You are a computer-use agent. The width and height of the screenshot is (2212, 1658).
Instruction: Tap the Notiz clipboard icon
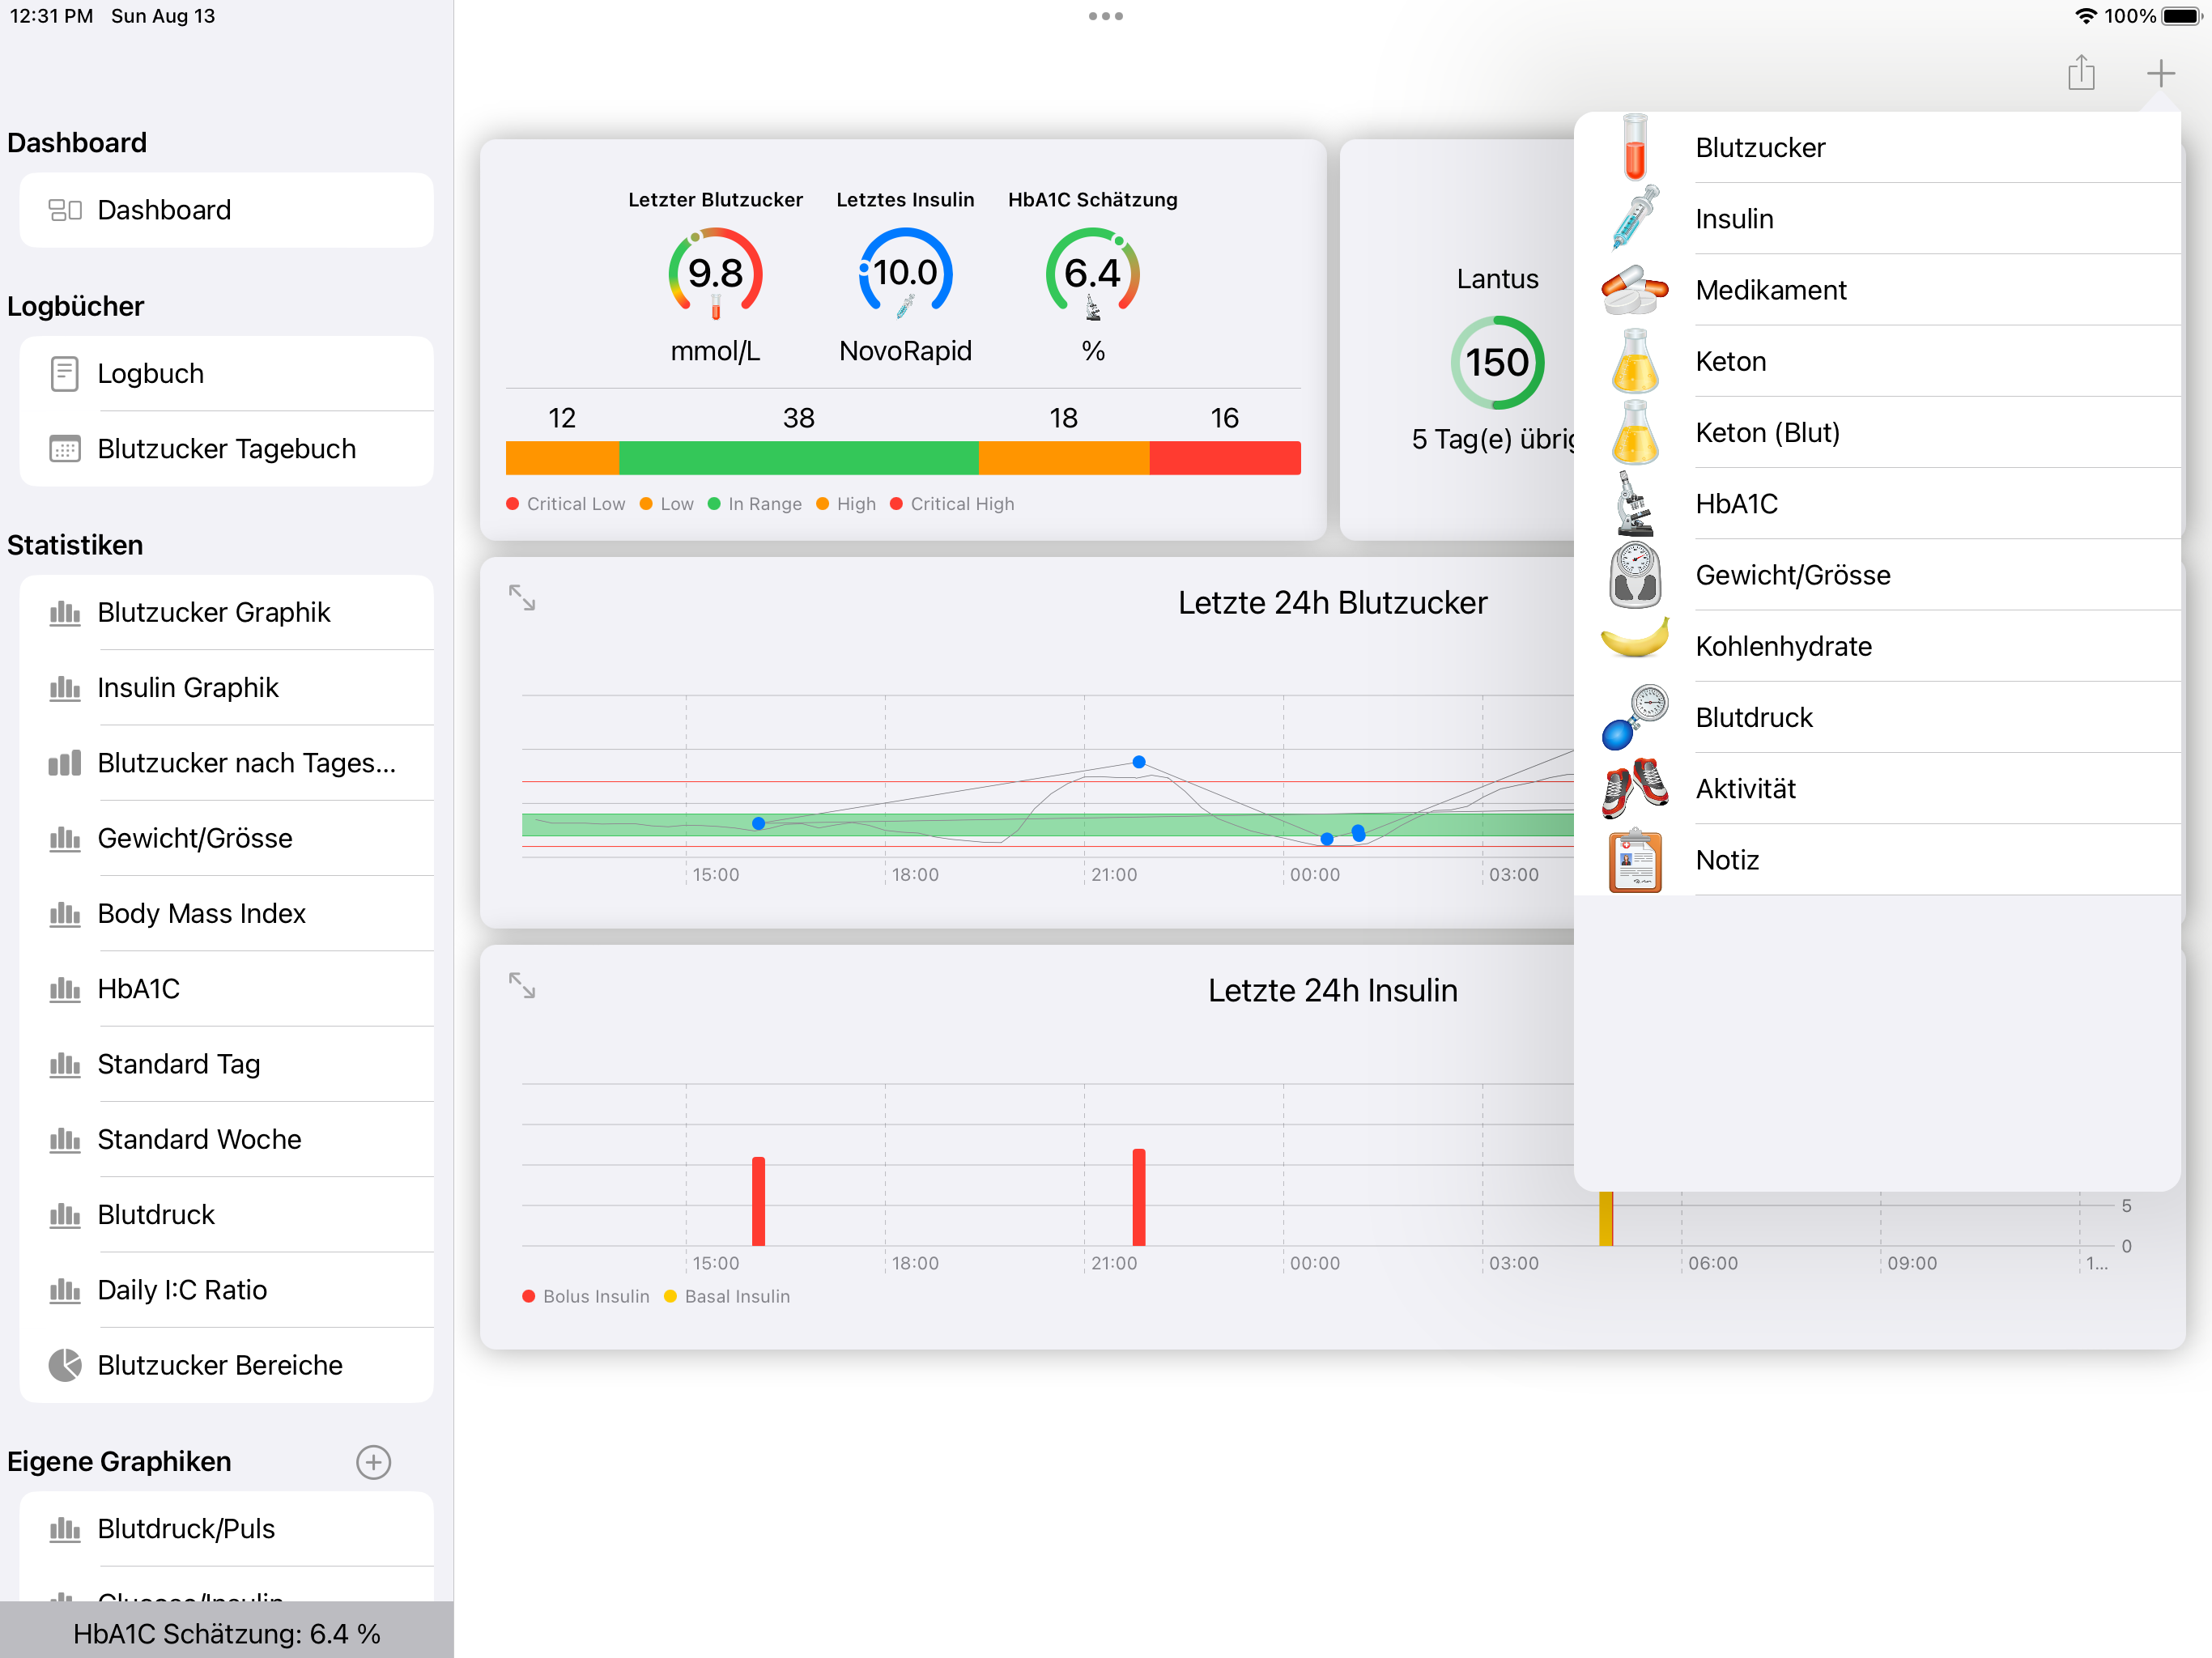[1635, 860]
